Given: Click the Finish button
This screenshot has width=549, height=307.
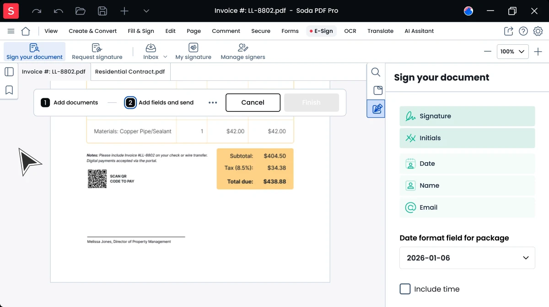Looking at the screenshot, I should pos(312,102).
